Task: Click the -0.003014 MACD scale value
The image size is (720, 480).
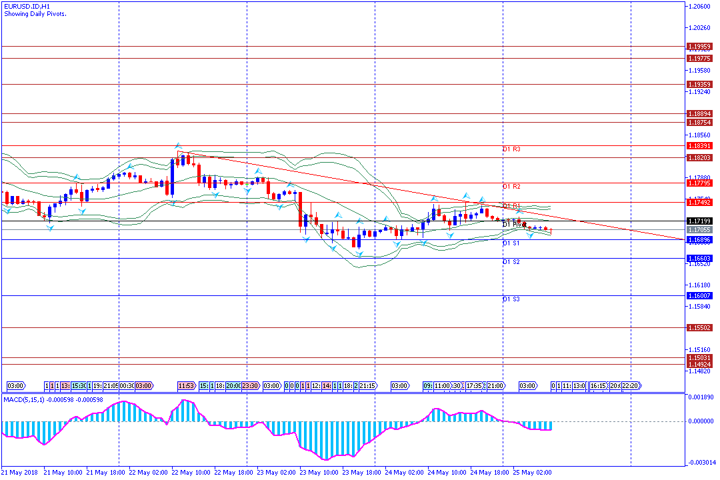Action: 701,462
